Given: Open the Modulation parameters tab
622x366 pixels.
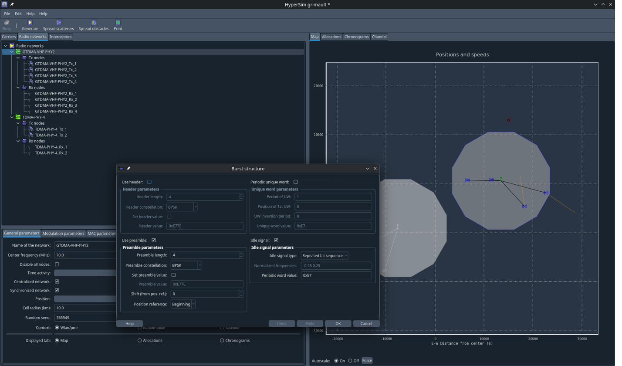Looking at the screenshot, I should 64,234.
